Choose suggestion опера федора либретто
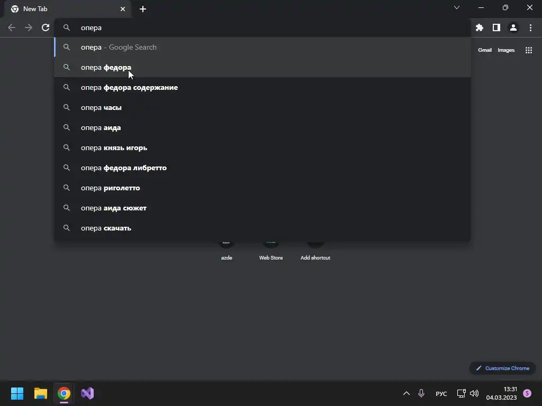This screenshot has height=406, width=542. tap(263, 168)
